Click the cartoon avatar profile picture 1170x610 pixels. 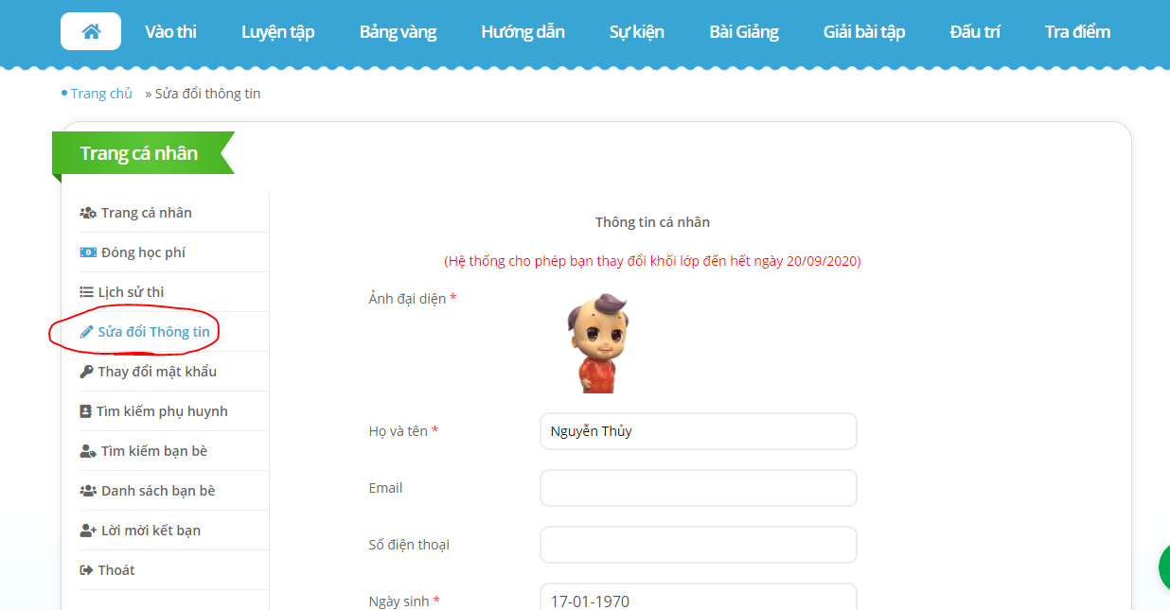pos(596,343)
